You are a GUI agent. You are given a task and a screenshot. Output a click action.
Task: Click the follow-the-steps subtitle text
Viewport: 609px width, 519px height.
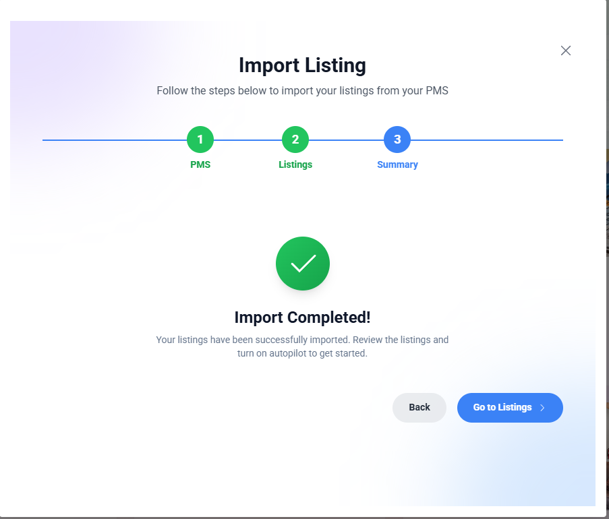[302, 90]
